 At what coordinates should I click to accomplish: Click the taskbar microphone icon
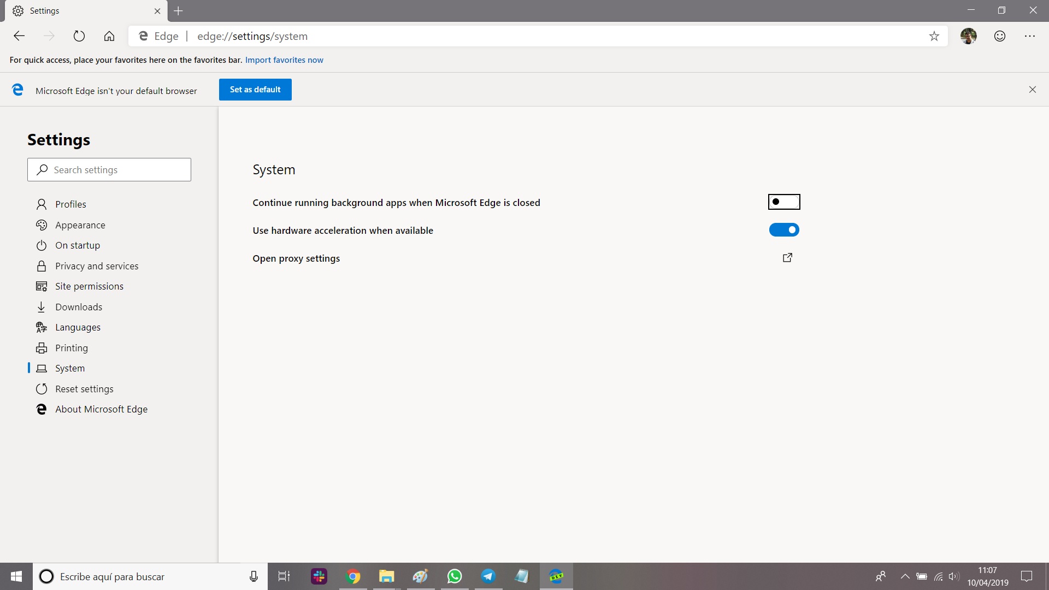(254, 576)
